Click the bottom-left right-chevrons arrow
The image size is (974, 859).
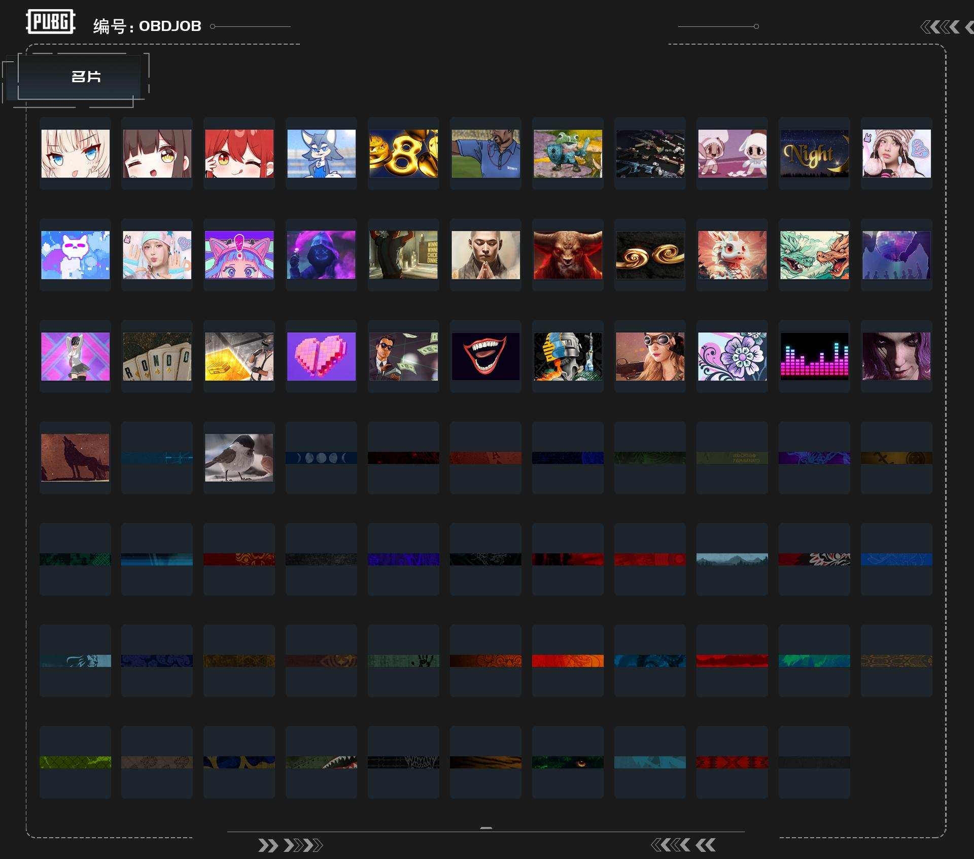290,845
